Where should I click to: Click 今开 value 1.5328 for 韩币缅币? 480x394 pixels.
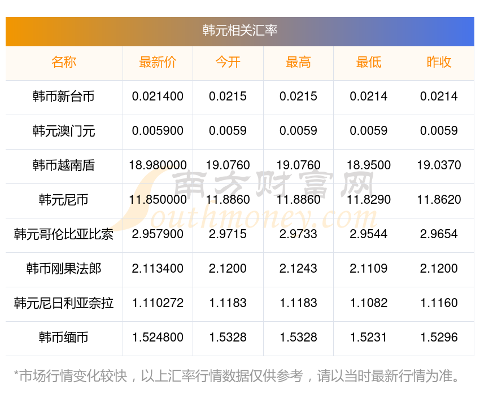click(x=228, y=338)
